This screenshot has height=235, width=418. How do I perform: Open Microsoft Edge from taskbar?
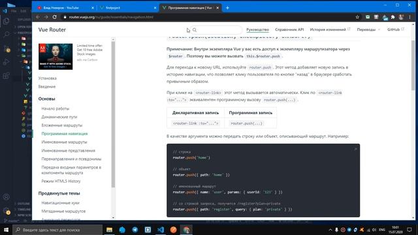pyautogui.click(x=122, y=230)
